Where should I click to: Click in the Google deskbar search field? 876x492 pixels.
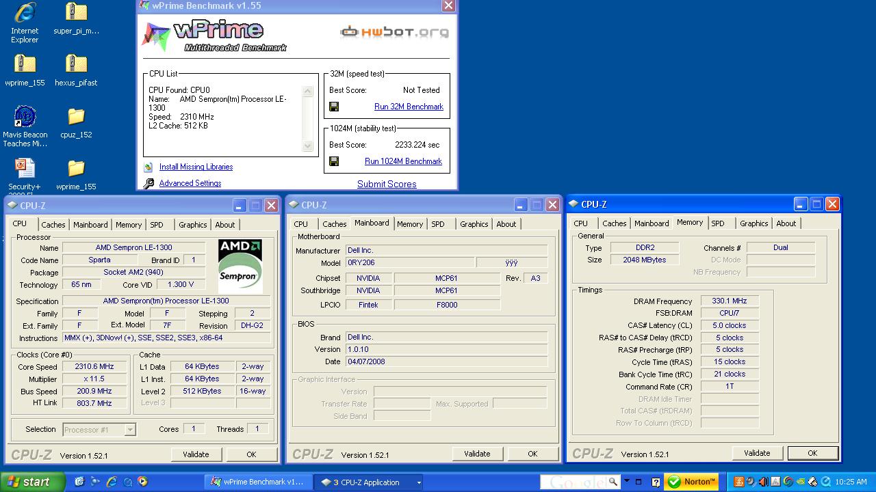[x=572, y=482]
